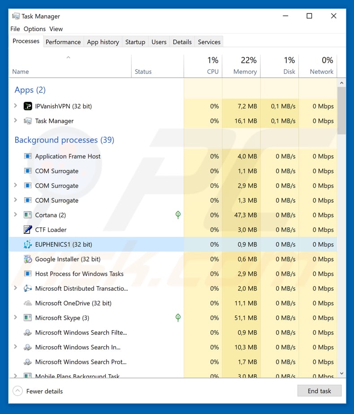Screen dimensions: 354x414
Task: Click the Microsoft Windows Search Indexer icon
Action: [x=28, y=347]
